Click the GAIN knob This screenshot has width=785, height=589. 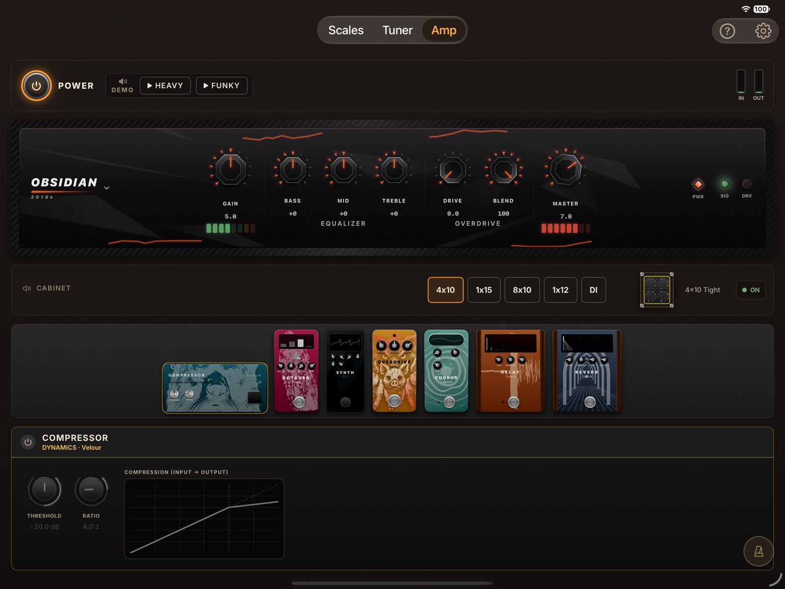point(231,169)
